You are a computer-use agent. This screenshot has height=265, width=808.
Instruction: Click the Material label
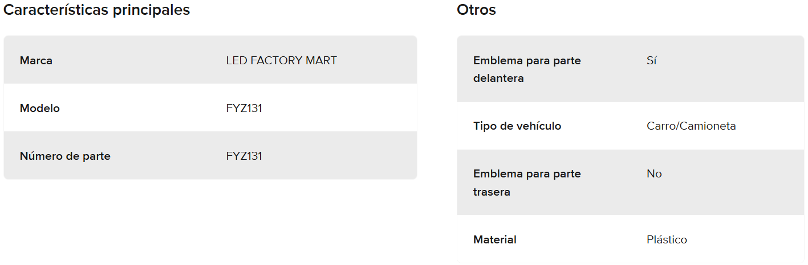coord(495,239)
